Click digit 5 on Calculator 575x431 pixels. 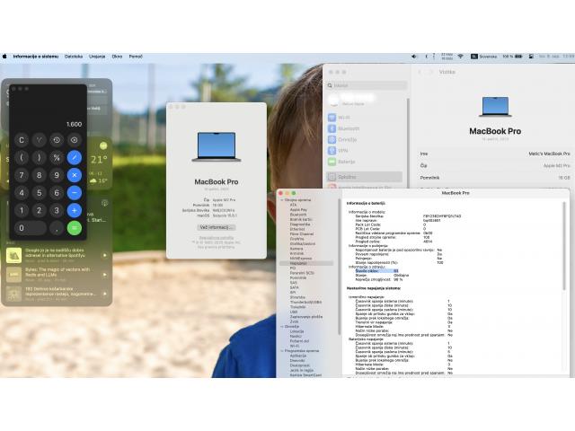pyautogui.click(x=40, y=193)
